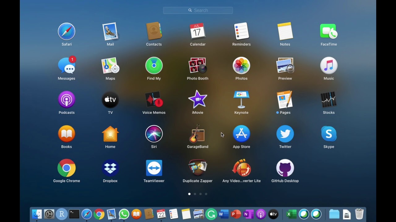The height and width of the screenshot is (222, 396).
Task: Open System Preferences gear in the Dock
Action: pyautogui.click(x=49, y=214)
